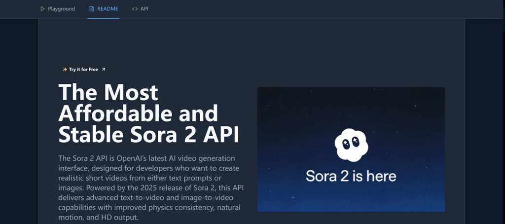The width and height of the screenshot is (505, 224).
Task: Click the white Sora cloud mascot logo
Action: pyautogui.click(x=351, y=145)
